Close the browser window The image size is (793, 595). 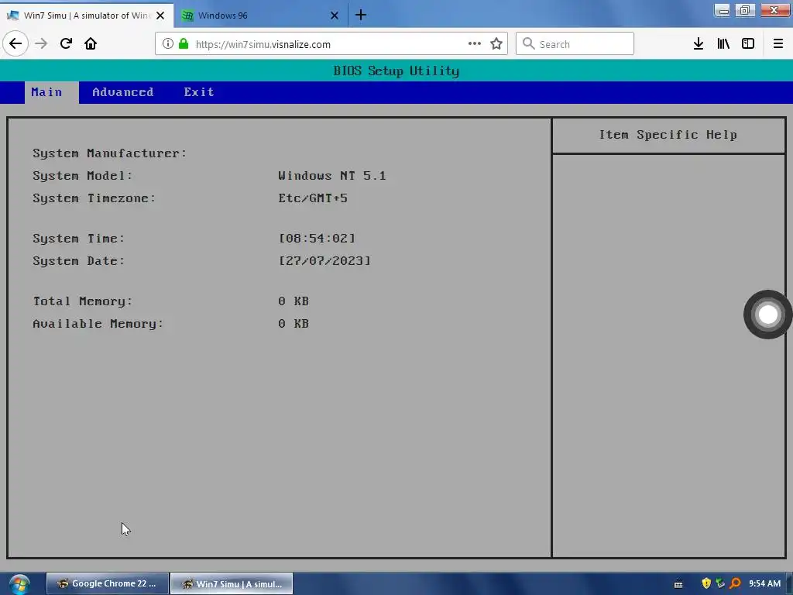[x=774, y=11]
